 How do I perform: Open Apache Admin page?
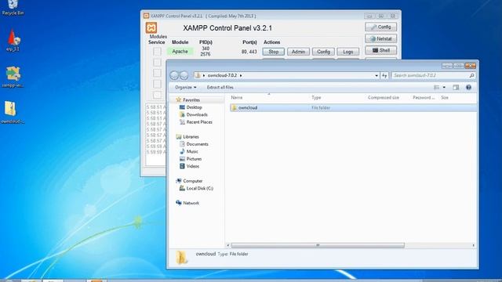coord(298,52)
